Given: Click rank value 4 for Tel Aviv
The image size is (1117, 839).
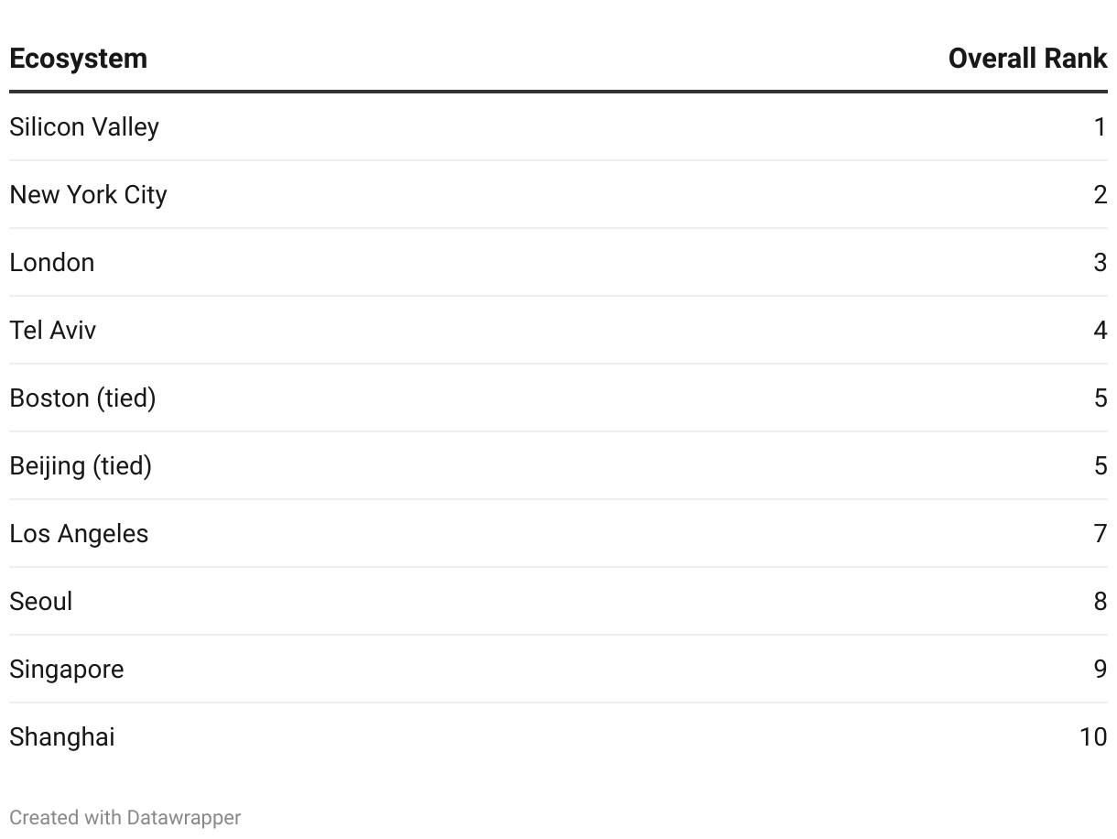Looking at the screenshot, I should pos(1101,330).
